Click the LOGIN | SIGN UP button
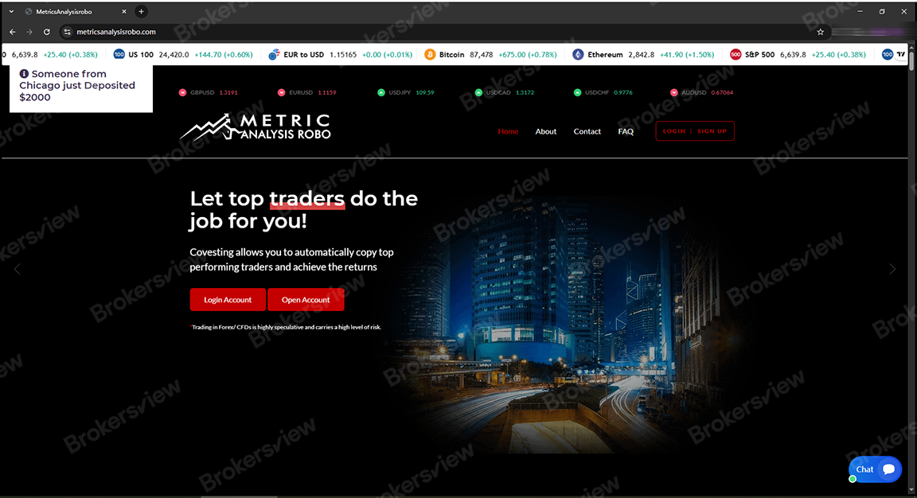The image size is (917, 498). [x=695, y=131]
